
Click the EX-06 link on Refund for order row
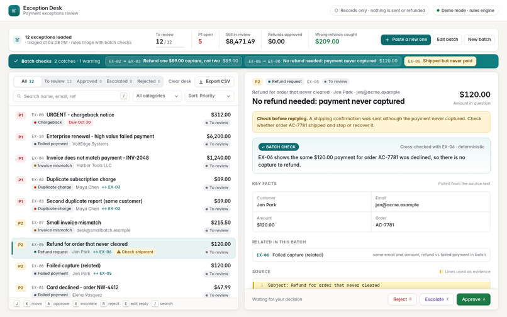click(102, 252)
